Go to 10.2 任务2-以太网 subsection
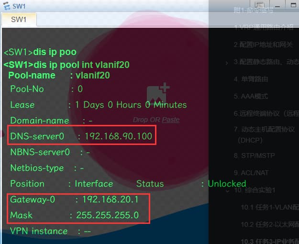 tap(269, 224)
